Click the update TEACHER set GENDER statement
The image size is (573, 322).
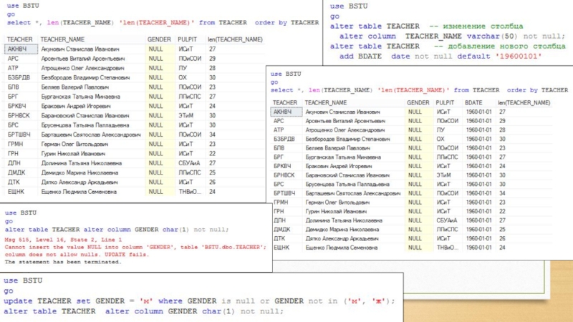tap(199, 301)
